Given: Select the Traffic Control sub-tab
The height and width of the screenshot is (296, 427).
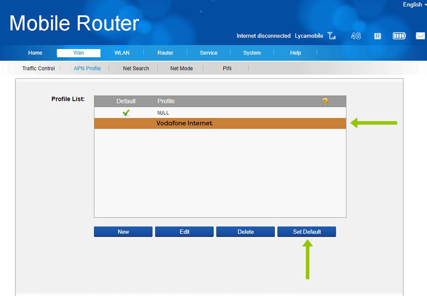Looking at the screenshot, I should (39, 69).
